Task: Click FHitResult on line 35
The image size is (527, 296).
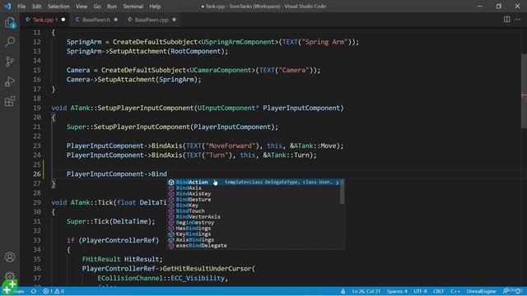Action: (x=101, y=259)
